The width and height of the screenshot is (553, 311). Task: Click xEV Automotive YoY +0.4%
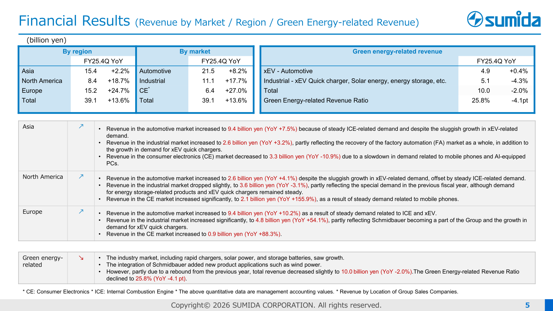[x=519, y=71]
